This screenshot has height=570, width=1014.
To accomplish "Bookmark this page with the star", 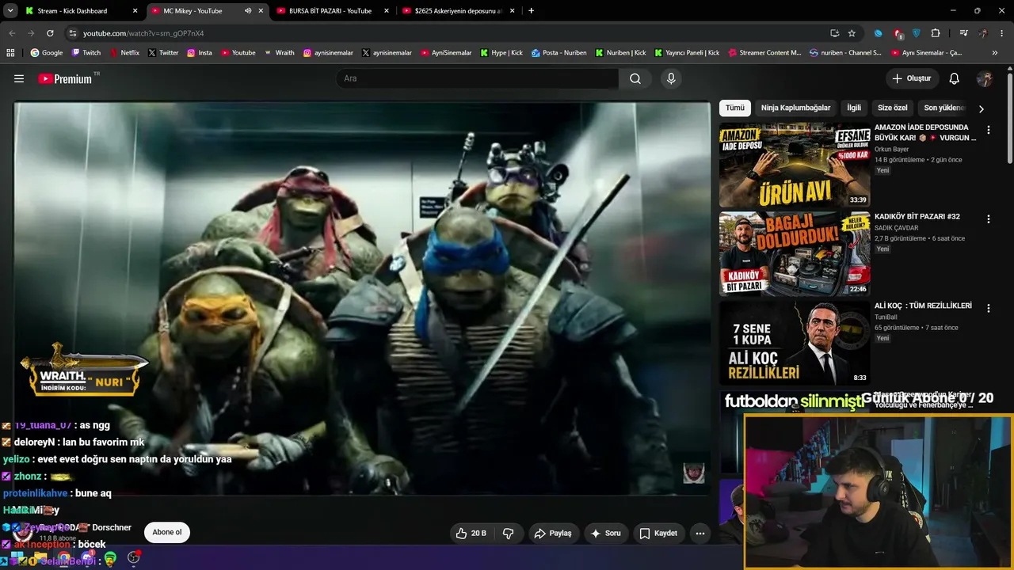I will pos(852,33).
